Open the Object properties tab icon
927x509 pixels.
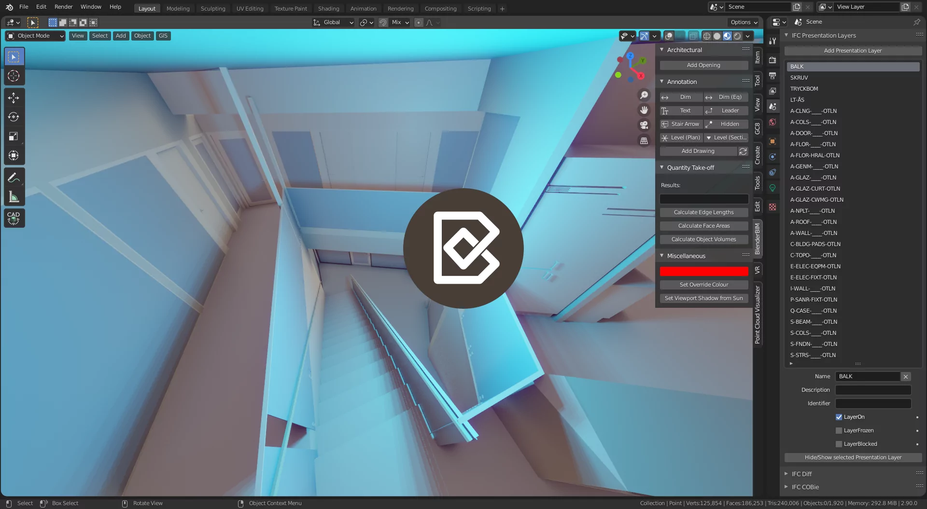772,141
